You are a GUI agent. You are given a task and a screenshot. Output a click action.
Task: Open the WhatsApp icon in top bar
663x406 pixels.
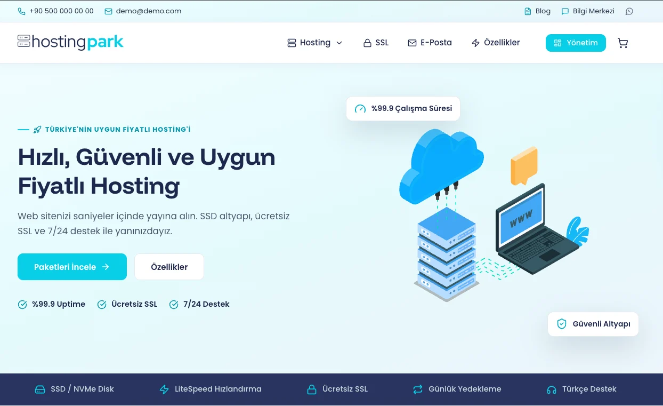pyautogui.click(x=629, y=11)
